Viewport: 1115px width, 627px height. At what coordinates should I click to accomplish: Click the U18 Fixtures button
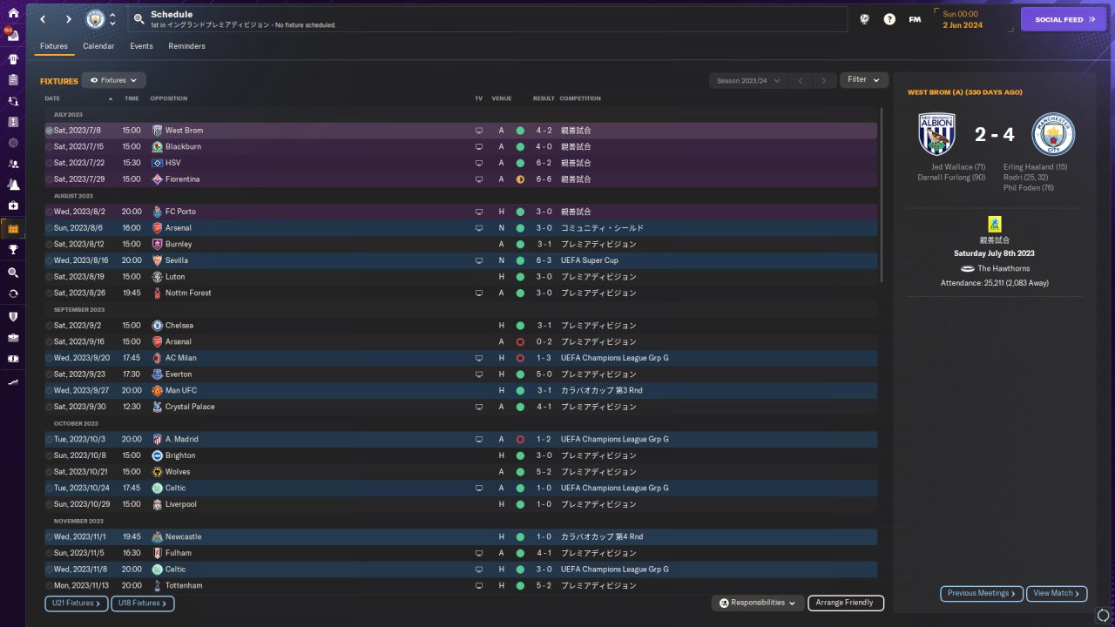click(x=143, y=603)
